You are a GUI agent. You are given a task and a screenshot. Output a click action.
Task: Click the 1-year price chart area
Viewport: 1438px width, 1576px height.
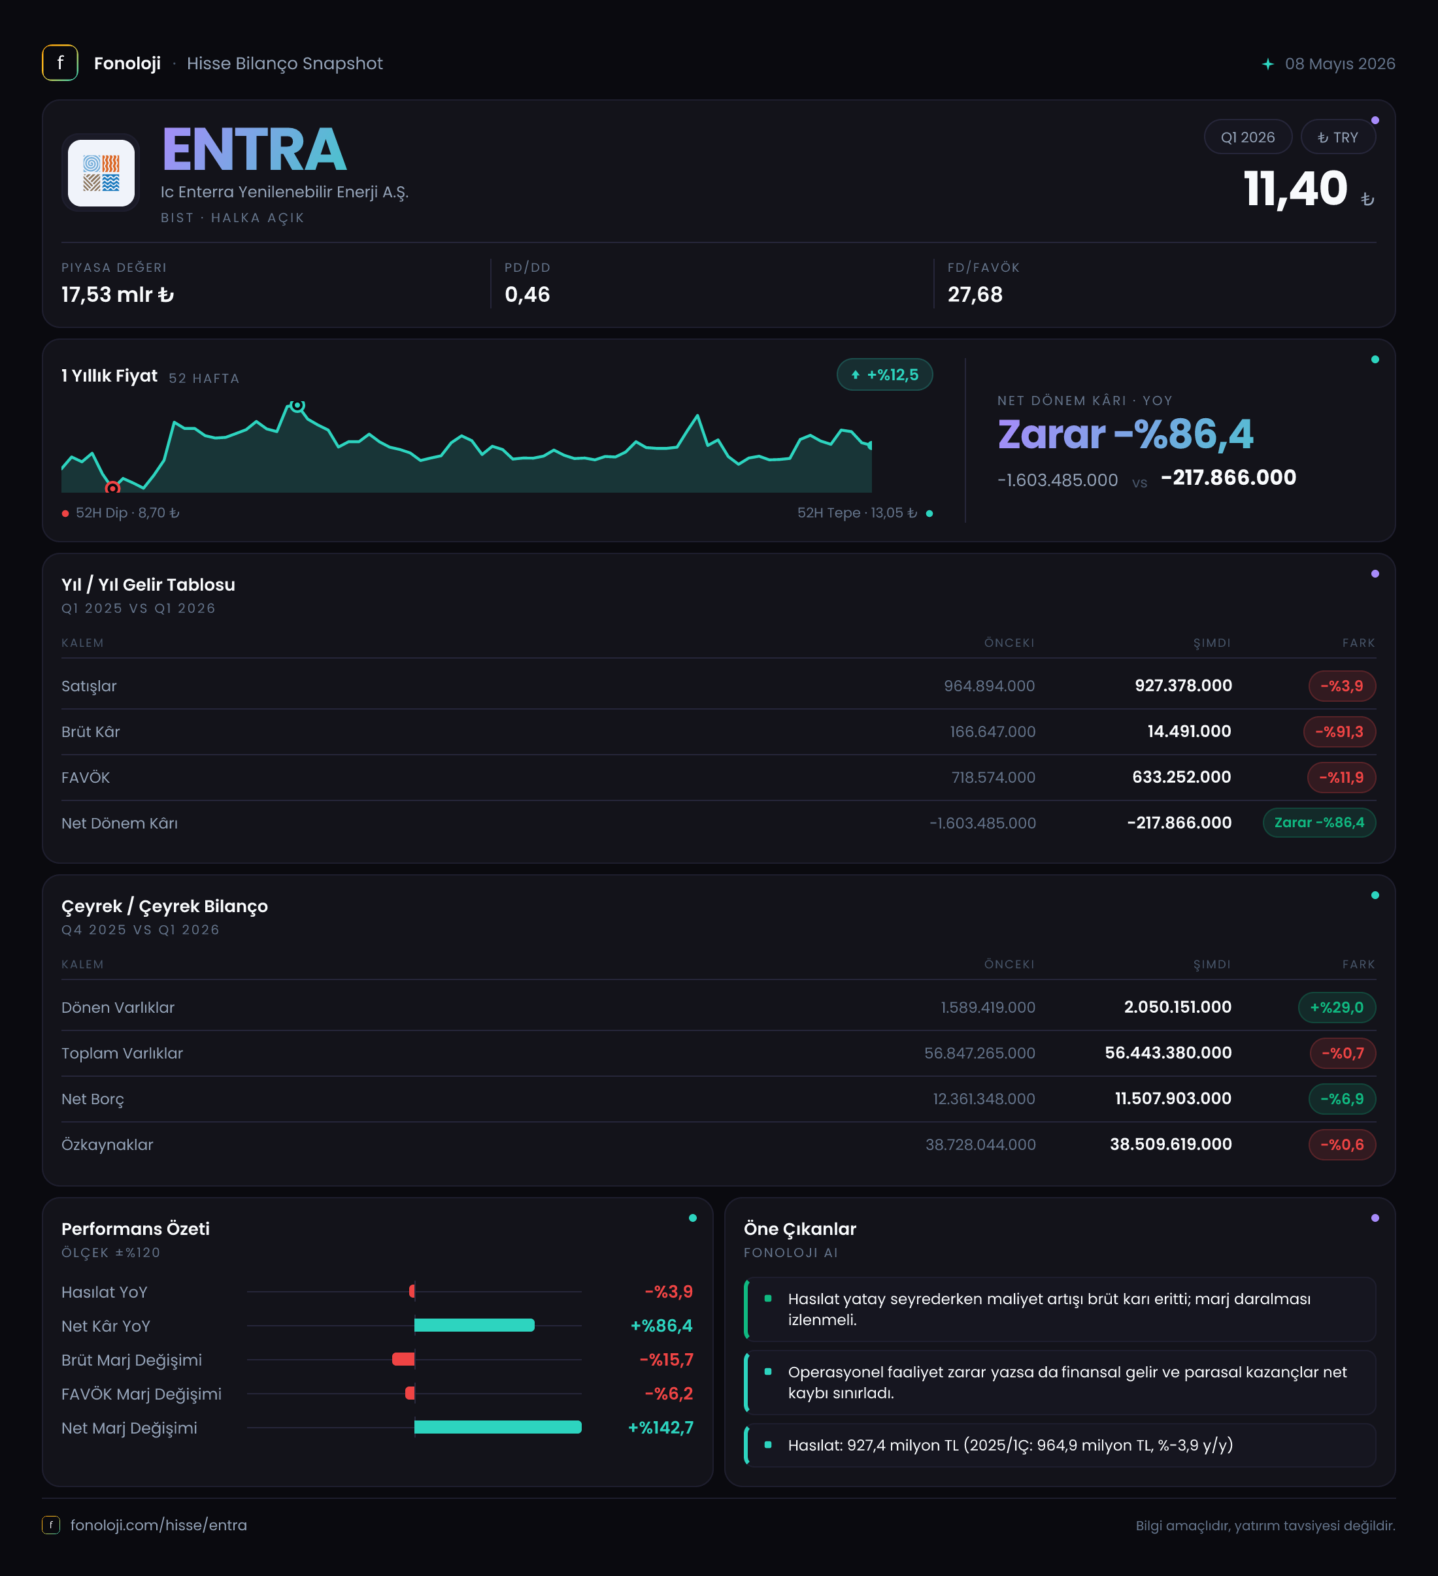[466, 447]
